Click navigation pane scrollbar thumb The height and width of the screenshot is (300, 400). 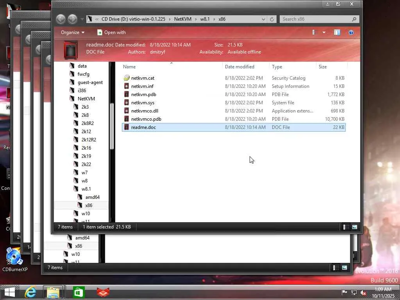point(112,126)
